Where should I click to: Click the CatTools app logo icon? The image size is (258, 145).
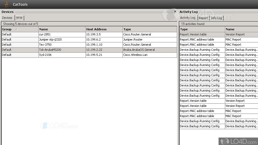point(7,4)
